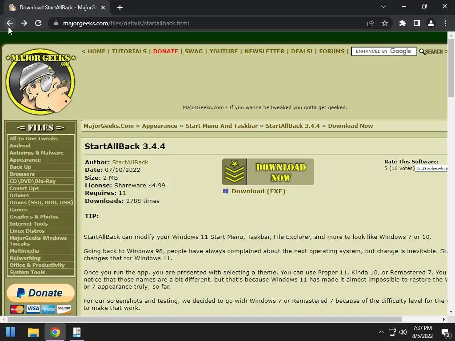Click the StartAllBack author link
Screen dimensions: 455x341
coord(130,163)
